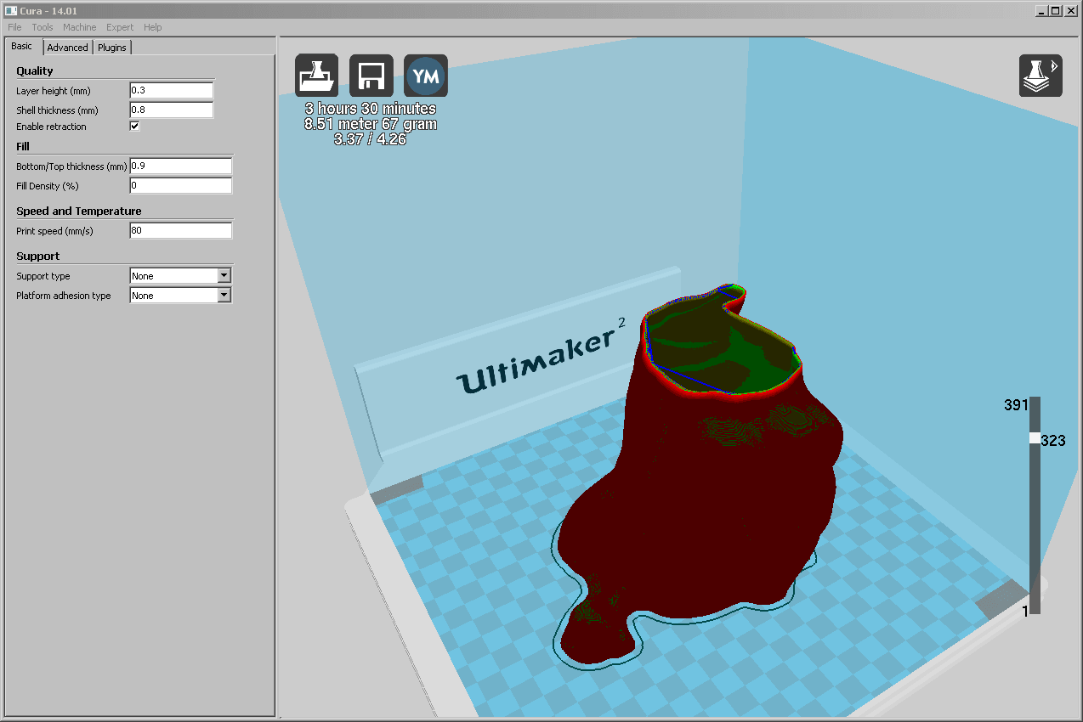Focus the Layer height input field
This screenshot has height=722, width=1083.
[x=171, y=91]
